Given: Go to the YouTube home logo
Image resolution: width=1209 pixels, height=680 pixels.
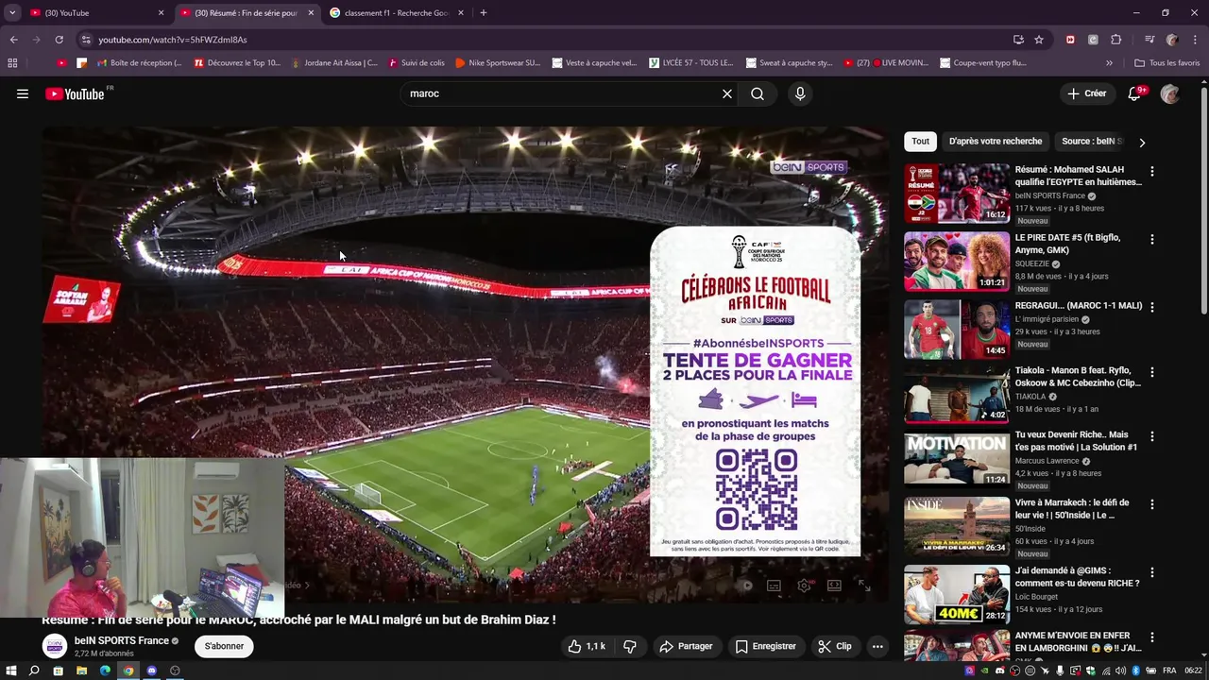Looking at the screenshot, I should point(75,93).
